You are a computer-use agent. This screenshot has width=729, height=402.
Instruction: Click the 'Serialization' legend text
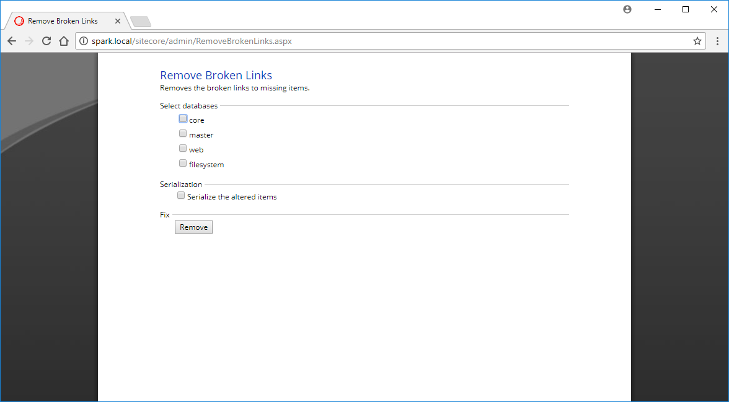pyautogui.click(x=181, y=185)
